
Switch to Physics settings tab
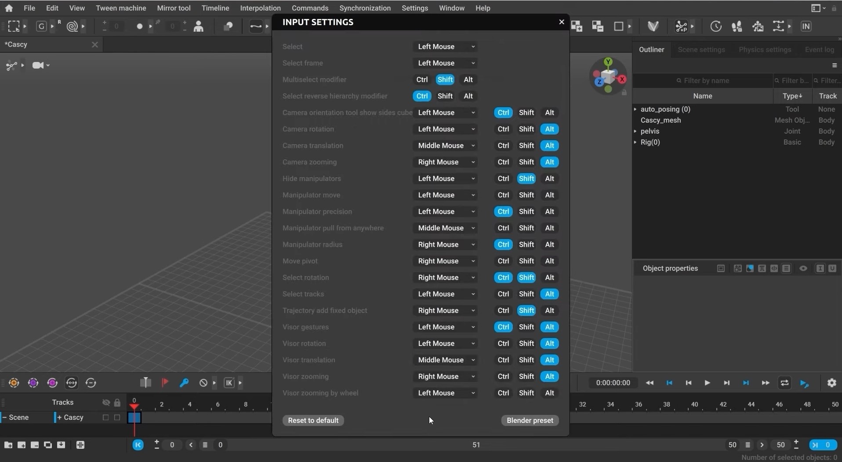pos(765,50)
